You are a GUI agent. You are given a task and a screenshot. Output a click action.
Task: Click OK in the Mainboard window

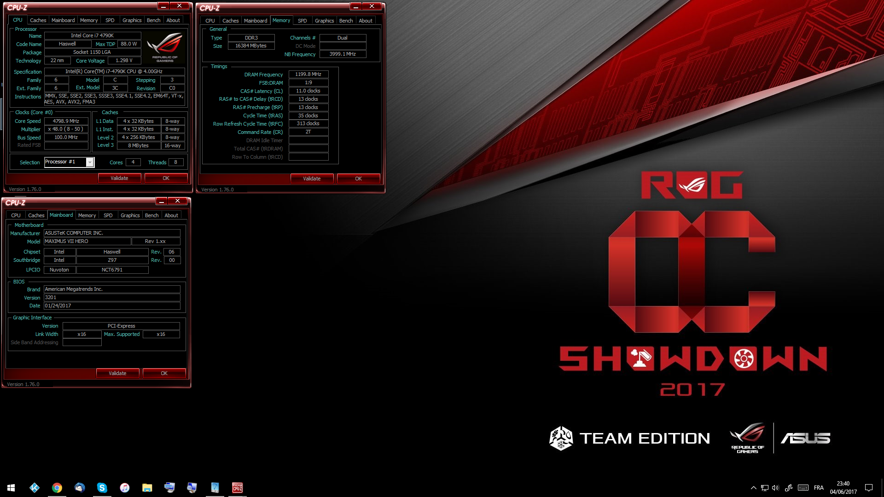[x=164, y=373]
